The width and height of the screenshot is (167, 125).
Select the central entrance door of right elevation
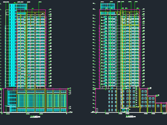click(x=125, y=110)
